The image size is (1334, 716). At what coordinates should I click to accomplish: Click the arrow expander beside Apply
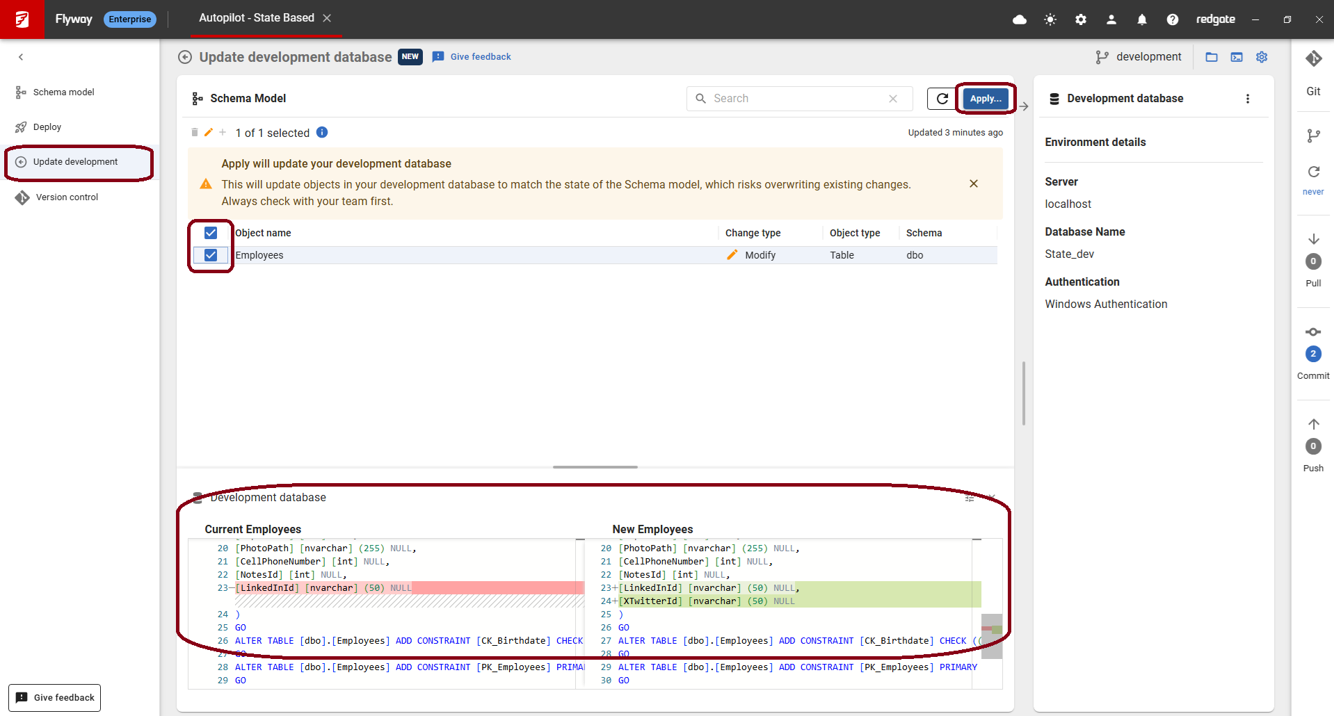(1024, 106)
